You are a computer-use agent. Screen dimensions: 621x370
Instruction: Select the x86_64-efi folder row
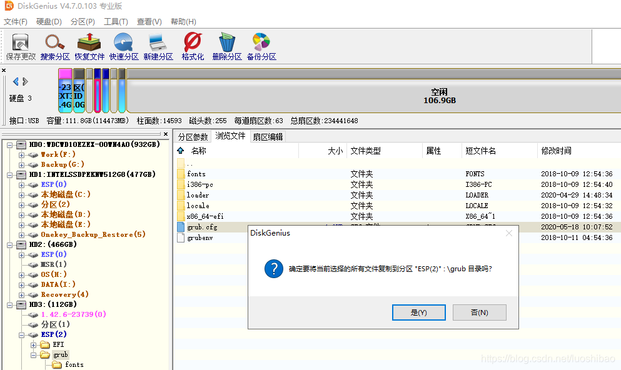pos(396,216)
